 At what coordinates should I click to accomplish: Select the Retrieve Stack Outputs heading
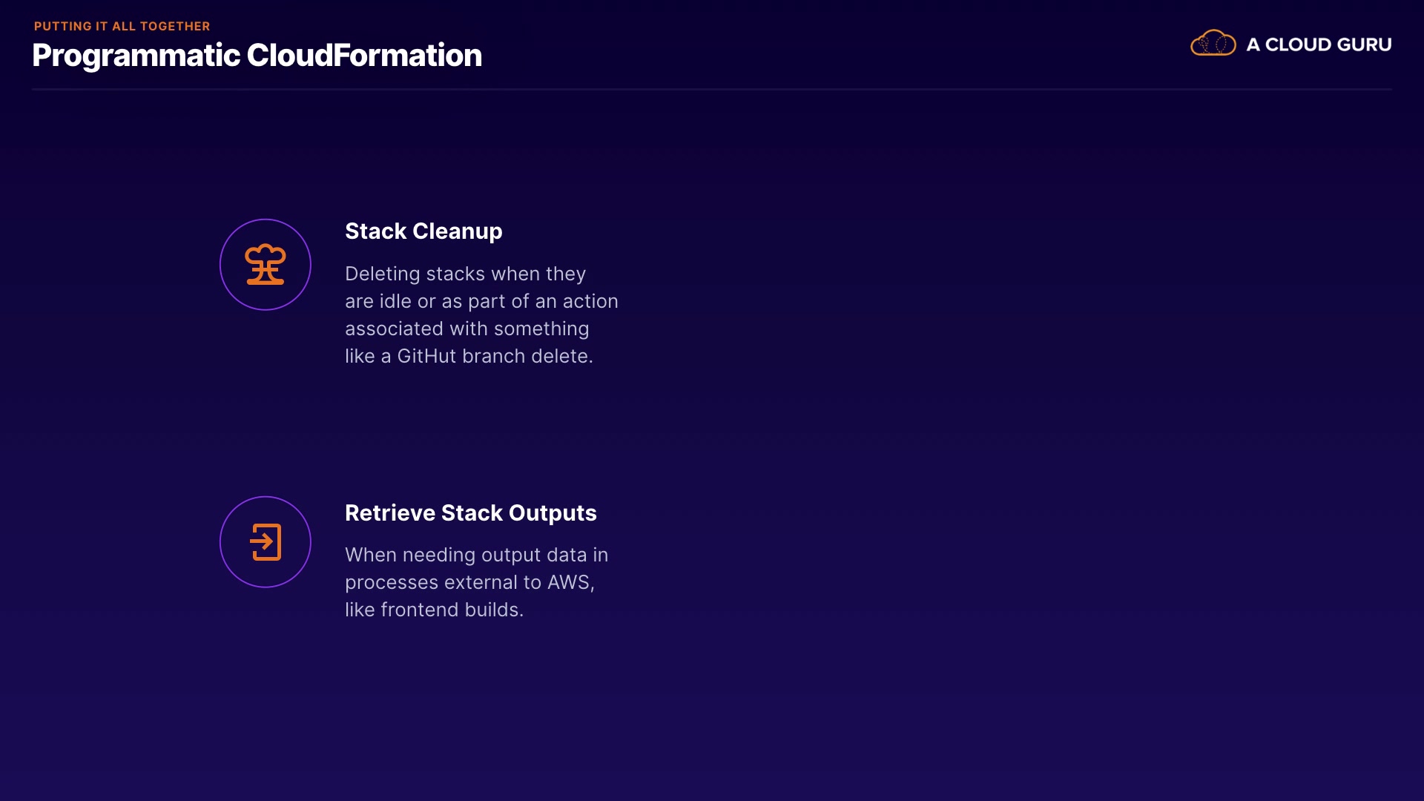point(470,512)
